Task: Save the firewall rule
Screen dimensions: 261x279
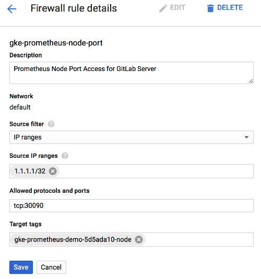Action: [21, 267]
